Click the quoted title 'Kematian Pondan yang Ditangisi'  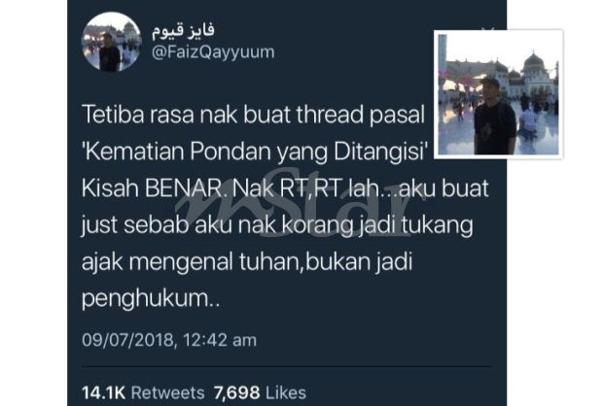[x=256, y=152]
